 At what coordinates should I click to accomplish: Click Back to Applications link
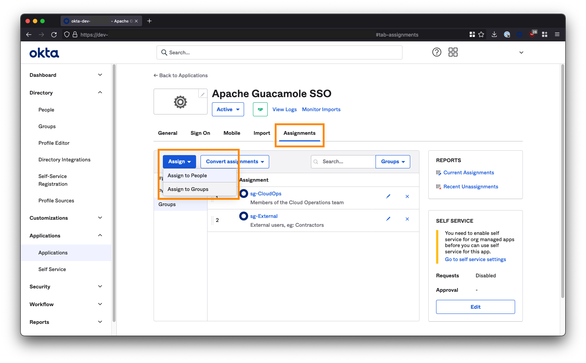(181, 75)
